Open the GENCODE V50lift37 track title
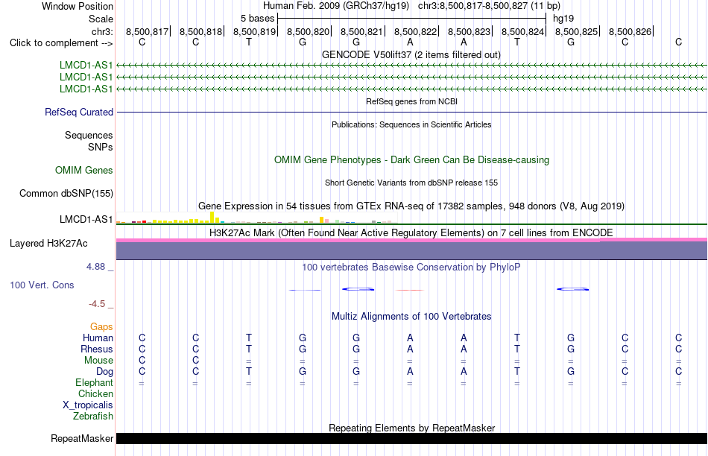708x456 pixels. pos(411,54)
